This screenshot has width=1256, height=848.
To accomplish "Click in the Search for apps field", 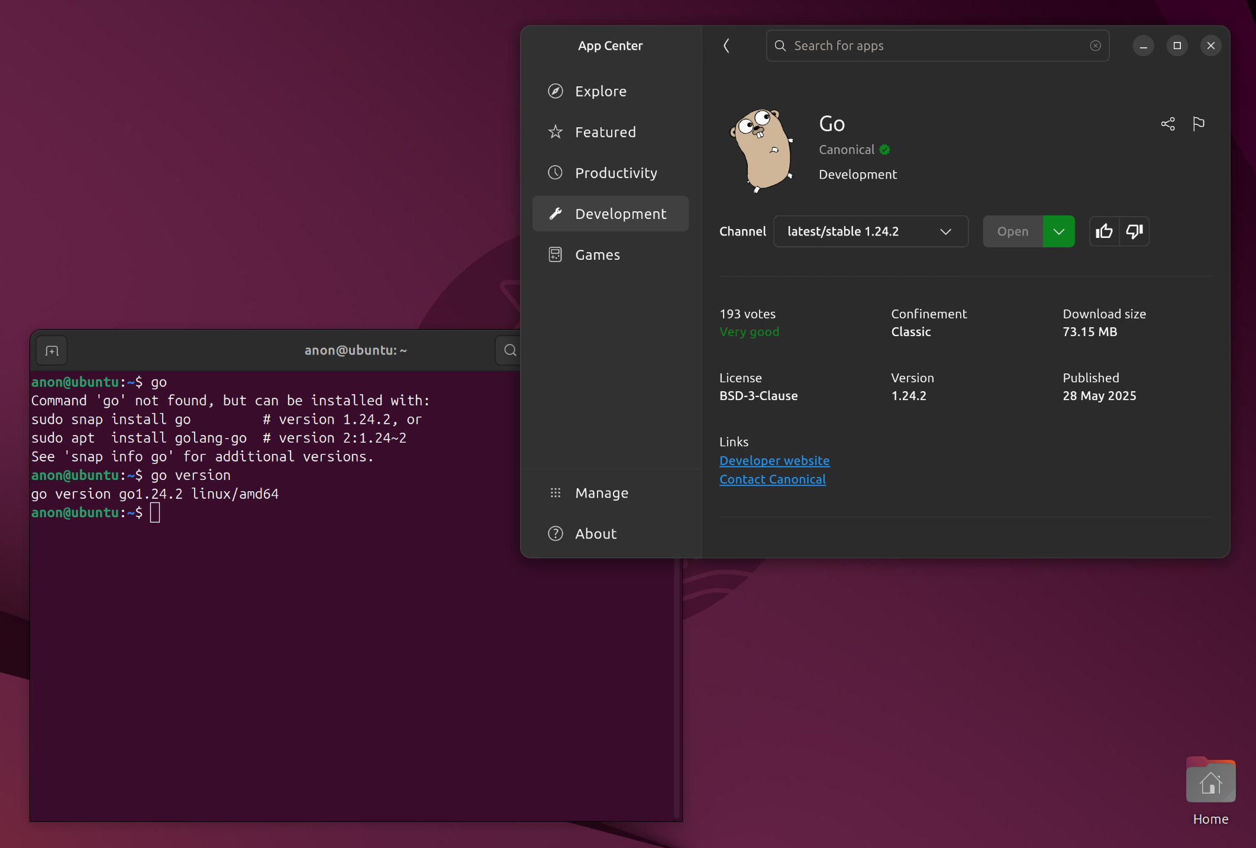I will coord(937,46).
